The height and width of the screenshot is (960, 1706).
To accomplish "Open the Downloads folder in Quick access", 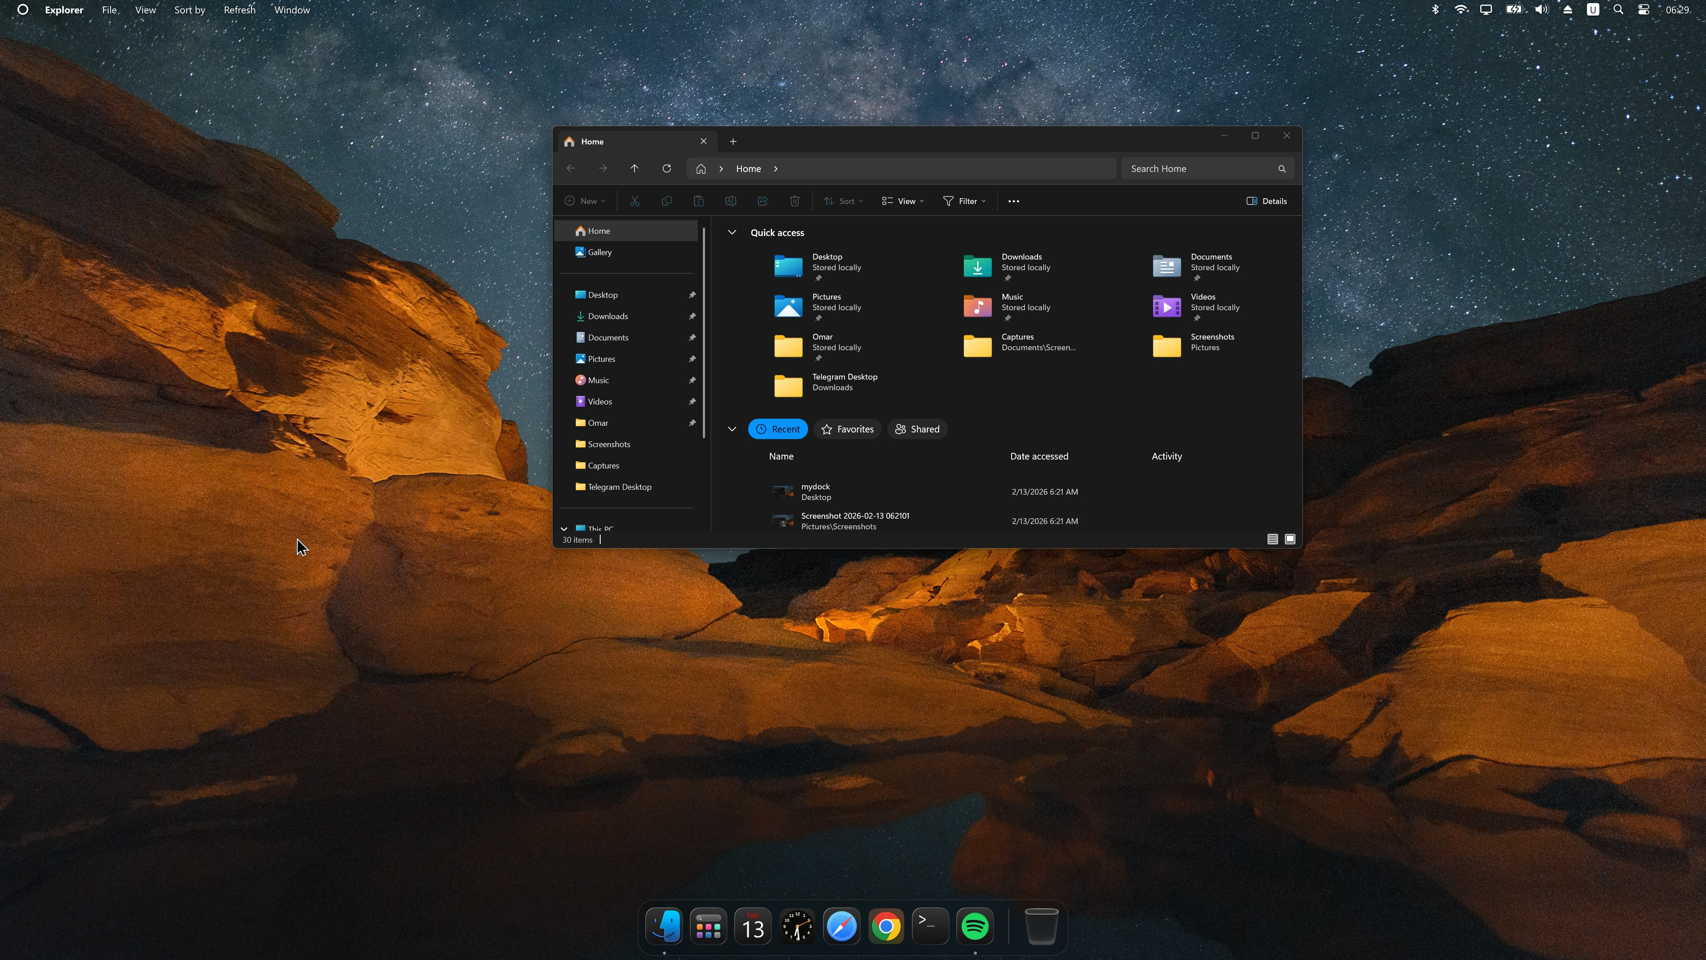I will [x=977, y=266].
